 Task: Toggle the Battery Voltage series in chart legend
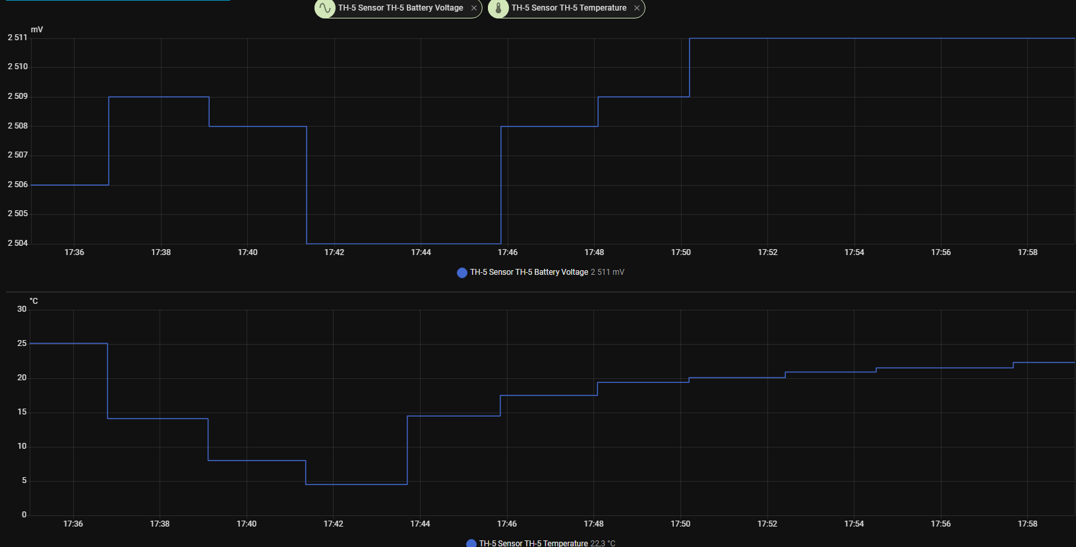pos(541,272)
